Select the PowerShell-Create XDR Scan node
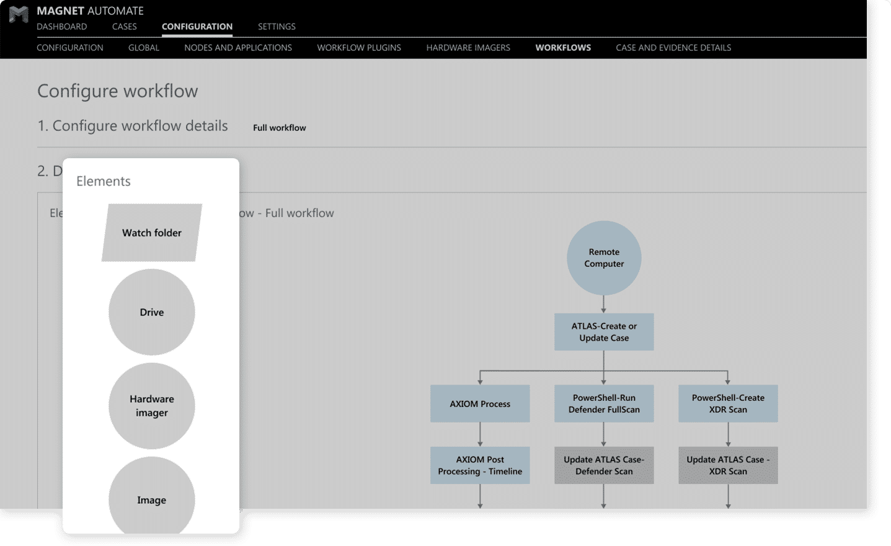Screen dimensions: 891x546 [x=728, y=404]
